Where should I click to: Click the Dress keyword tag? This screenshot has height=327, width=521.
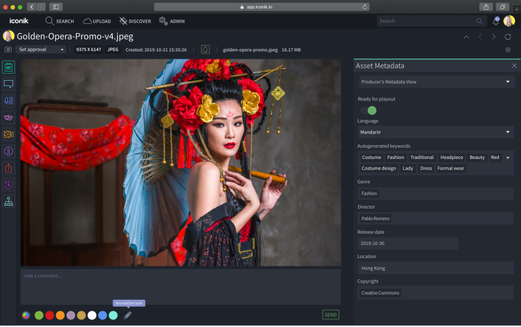pyautogui.click(x=426, y=168)
